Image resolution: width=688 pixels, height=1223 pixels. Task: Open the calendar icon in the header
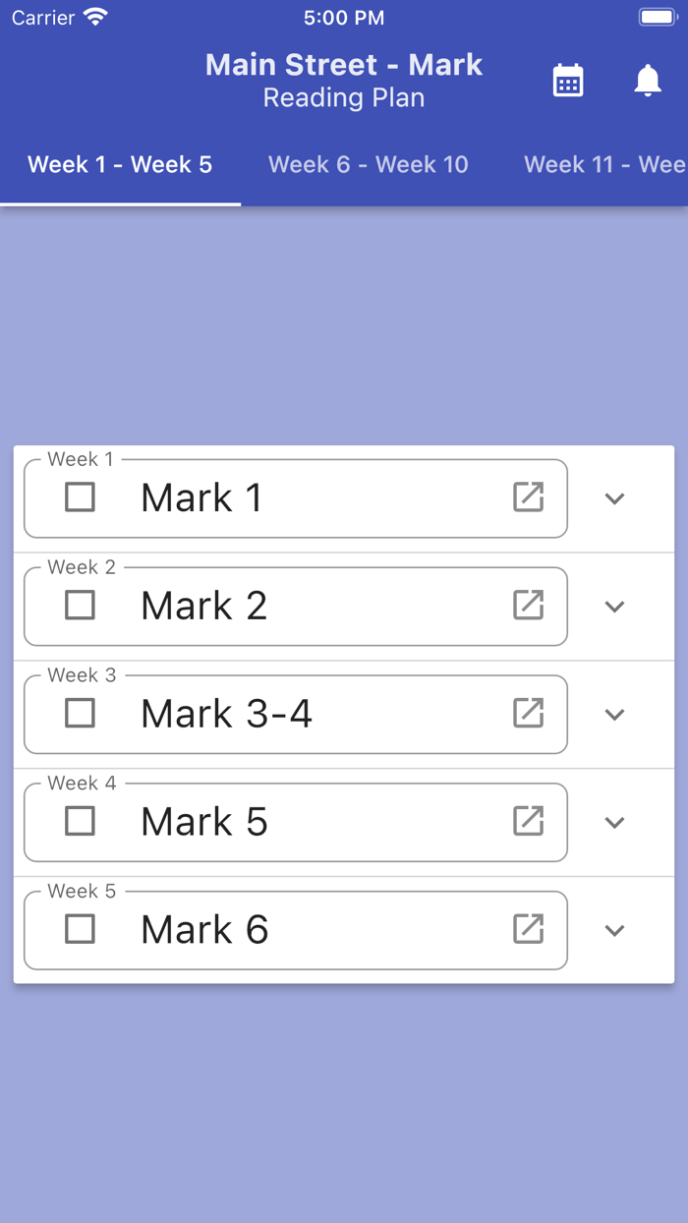(568, 81)
